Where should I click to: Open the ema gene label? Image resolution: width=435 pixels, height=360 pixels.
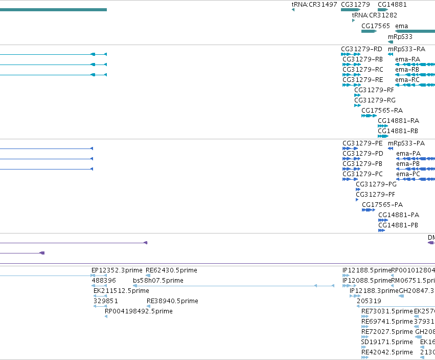(x=401, y=26)
